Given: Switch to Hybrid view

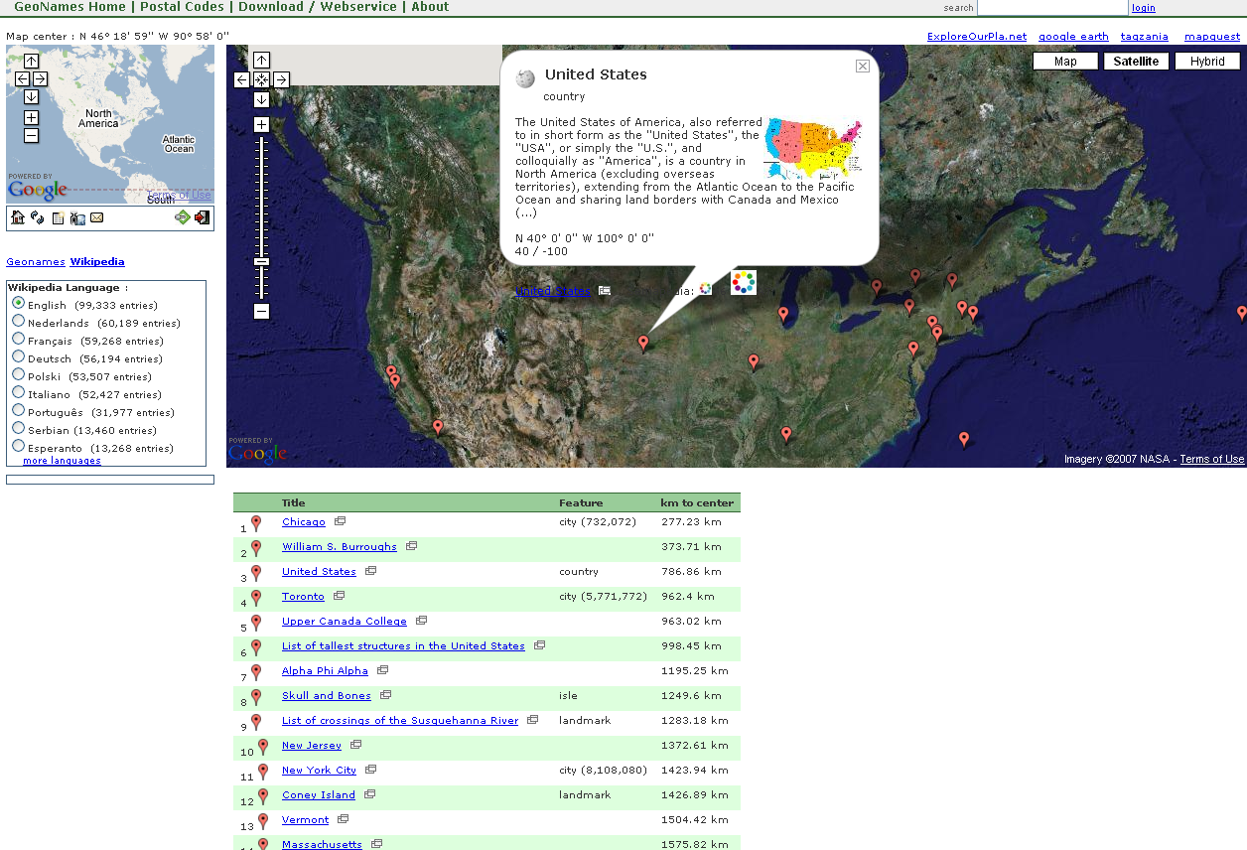Looking at the screenshot, I should [x=1207, y=62].
